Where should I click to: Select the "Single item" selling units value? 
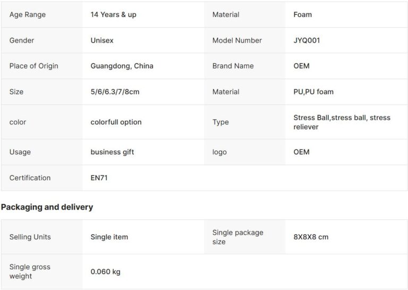(109, 237)
